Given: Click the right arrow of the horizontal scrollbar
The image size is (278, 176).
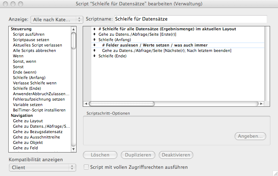Looking at the screenshot, I should point(261,104).
